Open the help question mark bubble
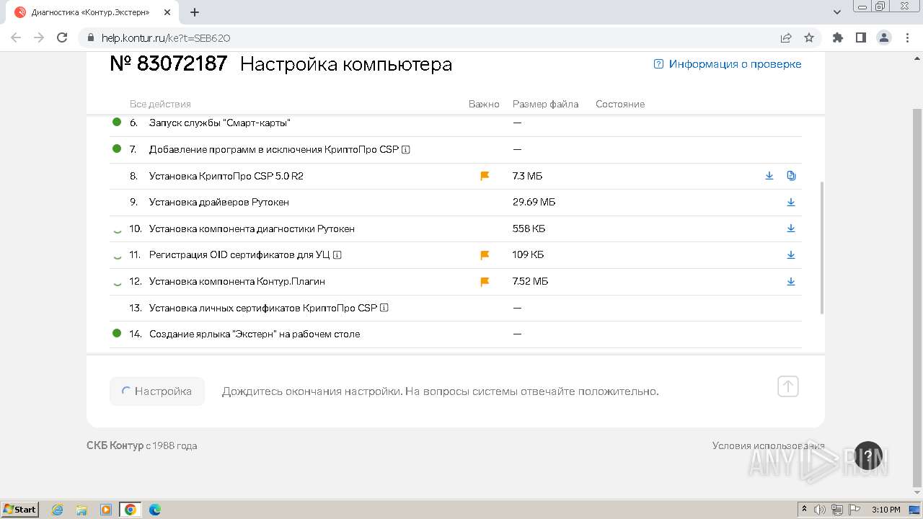This screenshot has width=923, height=519. coord(868,456)
